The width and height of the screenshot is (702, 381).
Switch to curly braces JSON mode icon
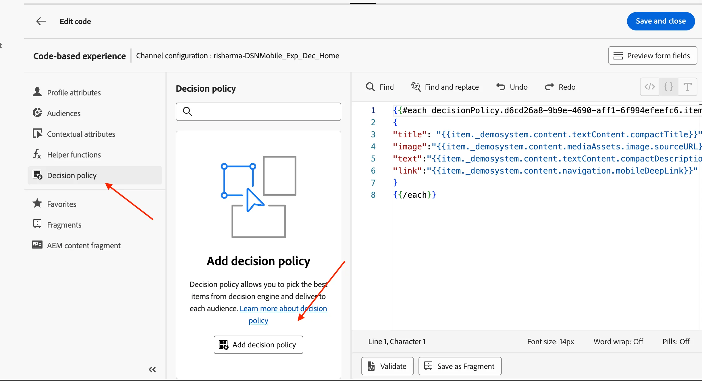(669, 87)
